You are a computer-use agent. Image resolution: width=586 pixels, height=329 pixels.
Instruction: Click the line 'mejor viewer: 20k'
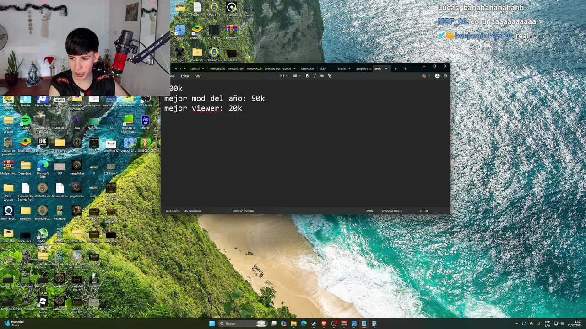[x=203, y=108]
